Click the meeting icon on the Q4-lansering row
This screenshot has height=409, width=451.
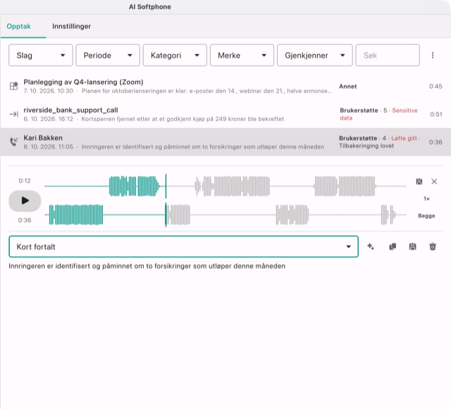pyautogui.click(x=13, y=86)
